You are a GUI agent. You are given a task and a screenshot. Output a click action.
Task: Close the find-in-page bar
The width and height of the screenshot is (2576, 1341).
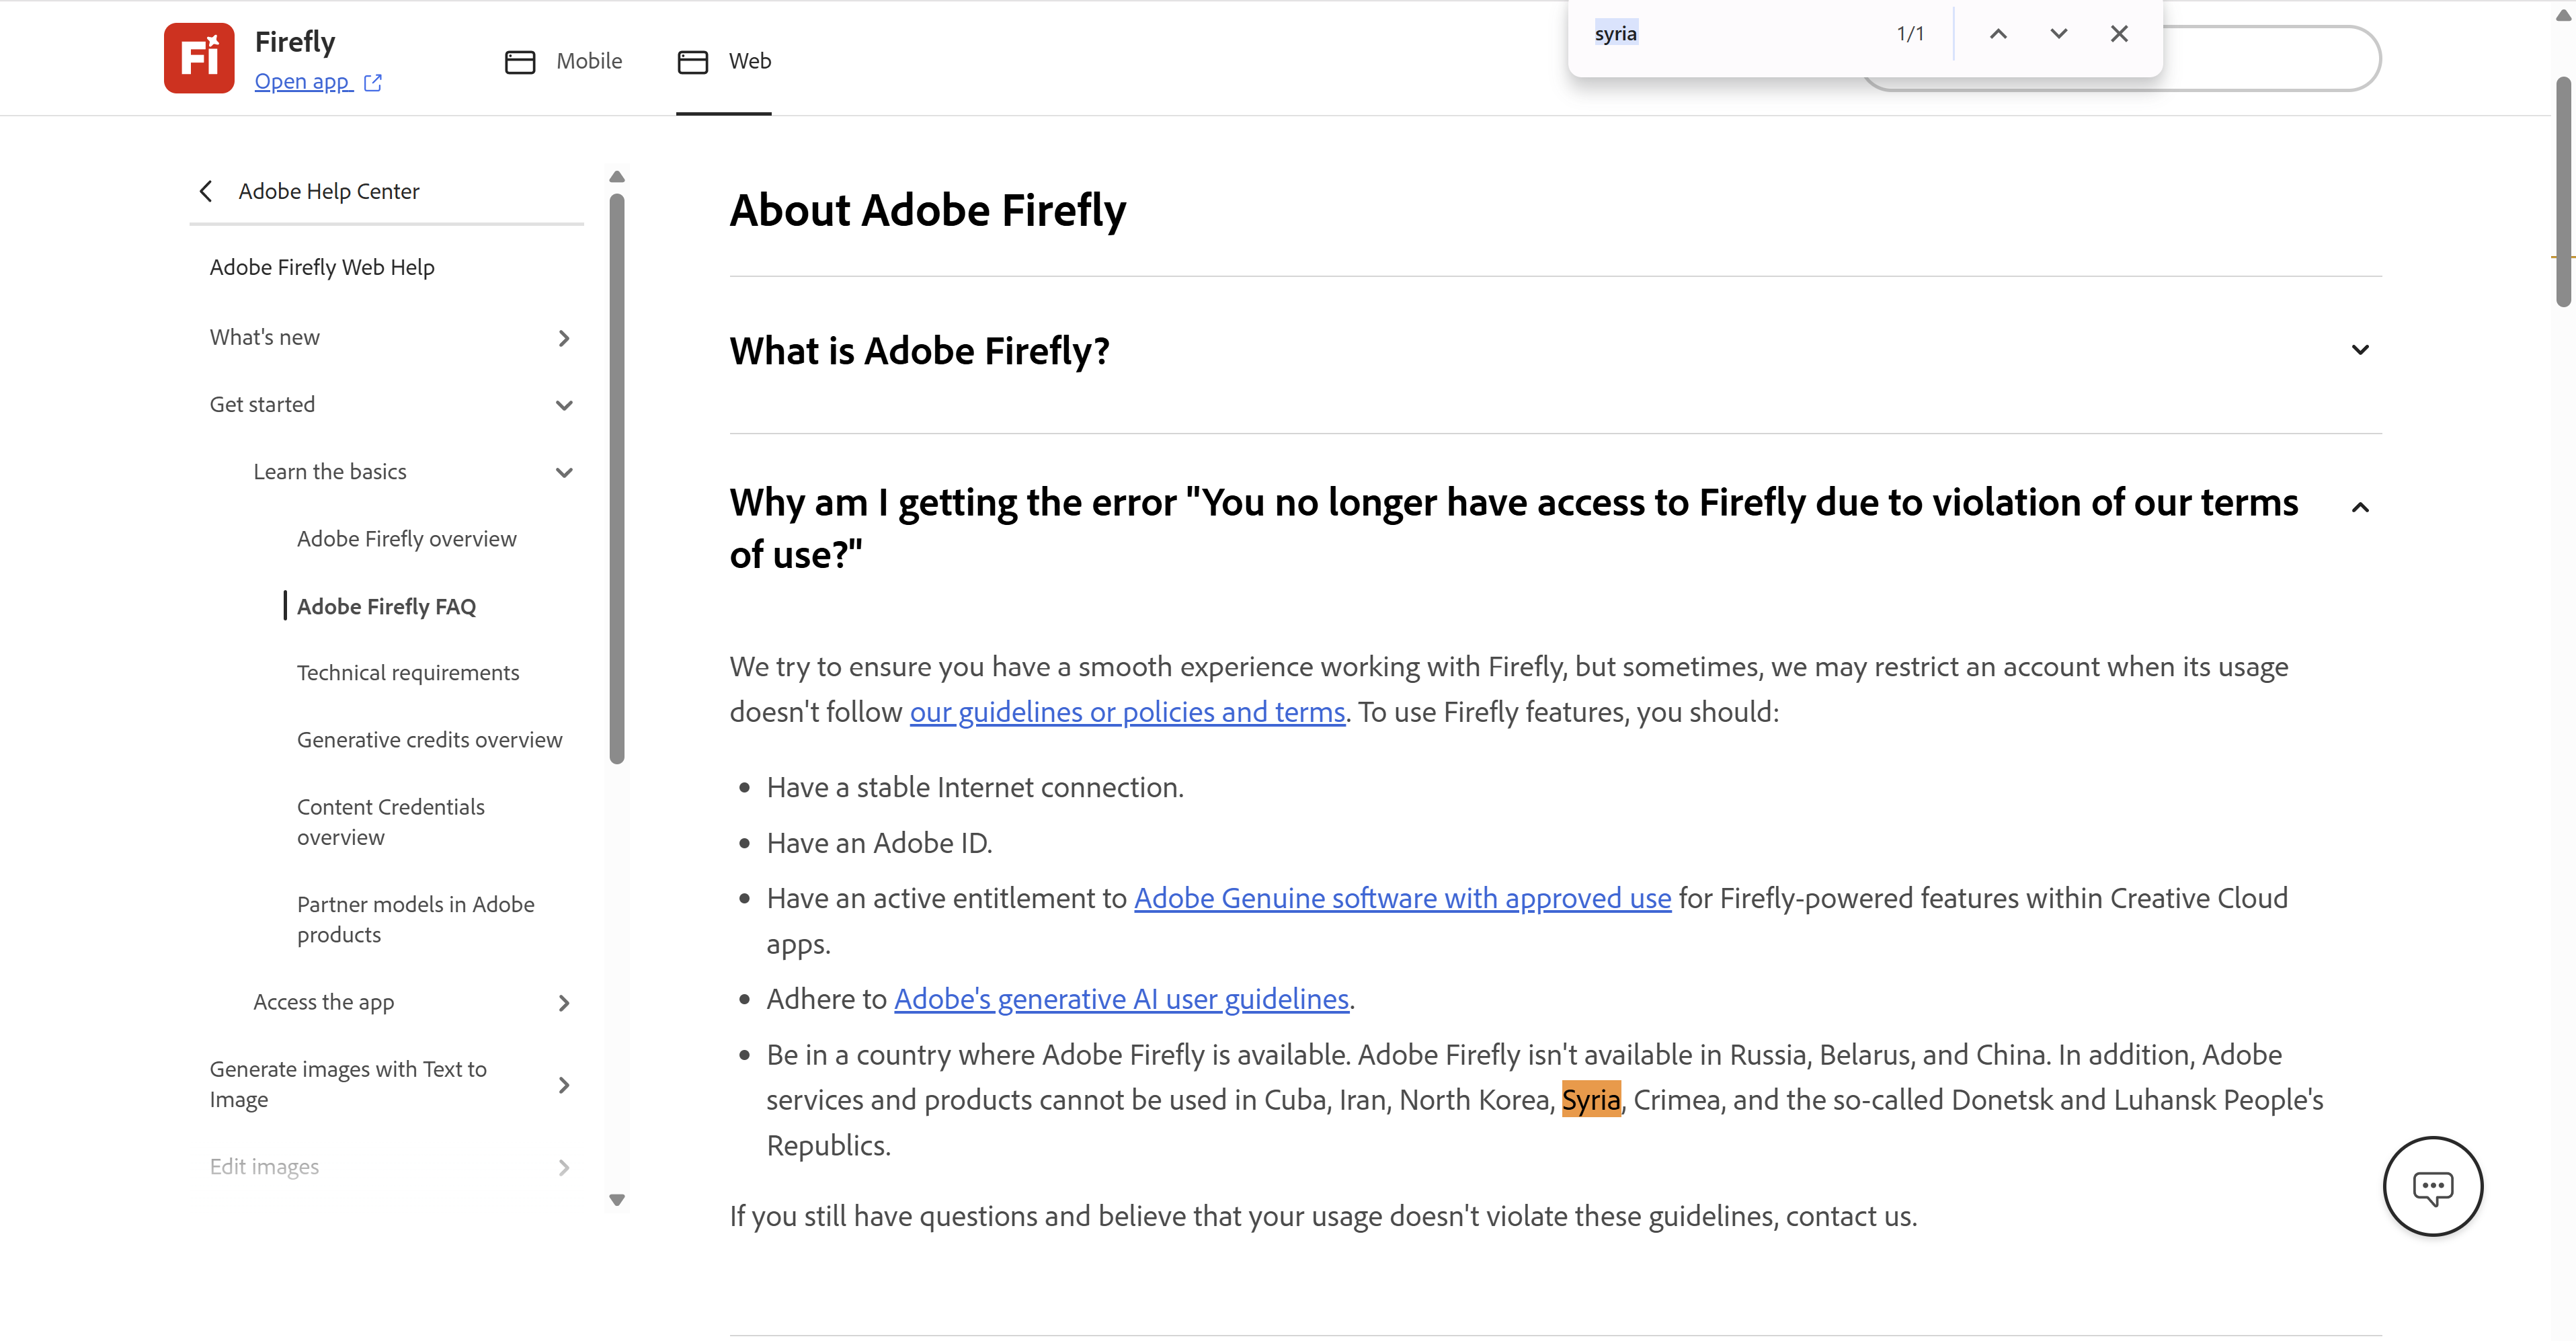tap(2119, 34)
